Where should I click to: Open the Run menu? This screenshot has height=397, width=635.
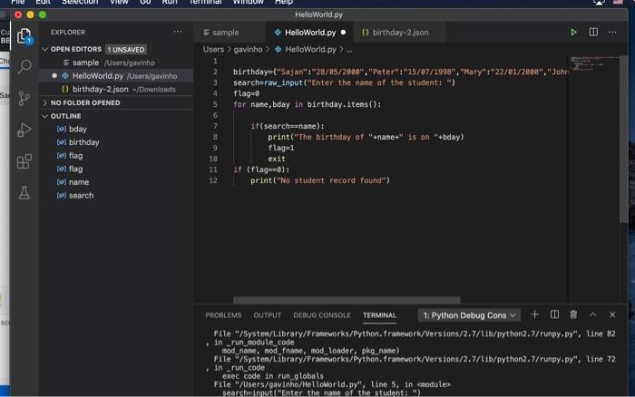click(170, 2)
